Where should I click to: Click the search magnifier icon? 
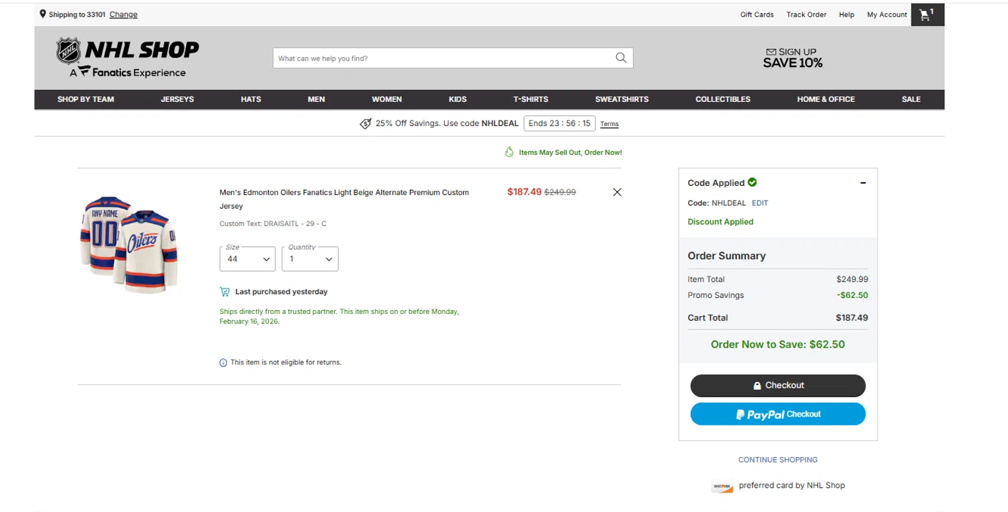(x=621, y=58)
